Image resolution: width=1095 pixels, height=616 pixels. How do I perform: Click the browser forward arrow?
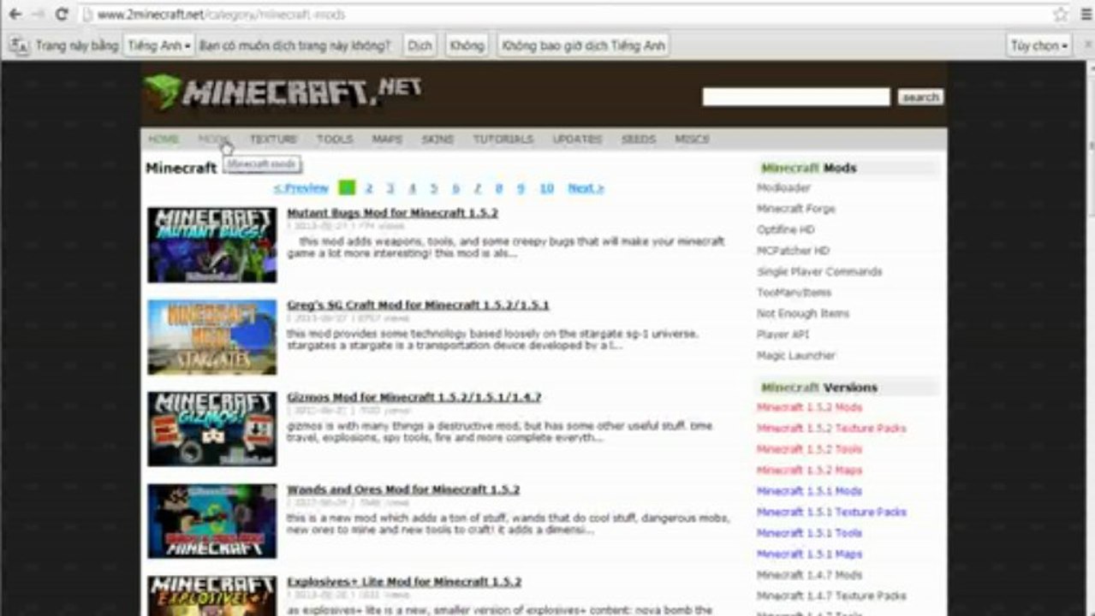(x=38, y=15)
